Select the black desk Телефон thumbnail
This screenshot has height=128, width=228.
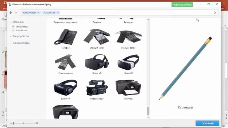(66, 37)
